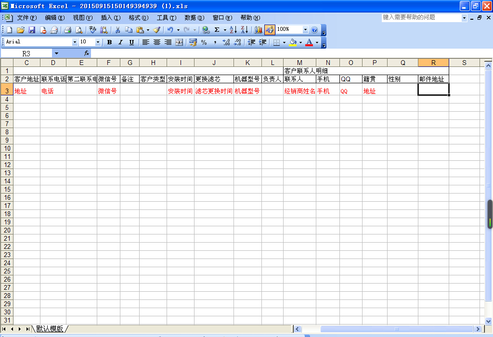Expand the 100% zoom dropdown
This screenshot has height=337, width=493.
point(305,30)
